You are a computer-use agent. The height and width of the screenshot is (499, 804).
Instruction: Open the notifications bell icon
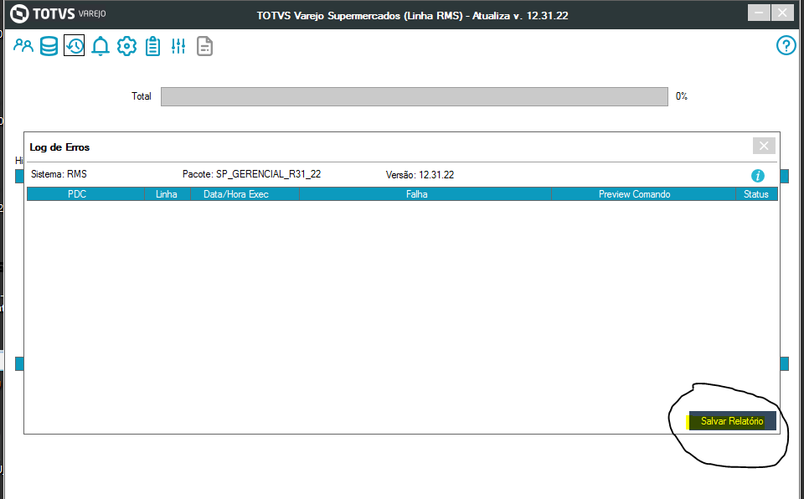tap(100, 46)
